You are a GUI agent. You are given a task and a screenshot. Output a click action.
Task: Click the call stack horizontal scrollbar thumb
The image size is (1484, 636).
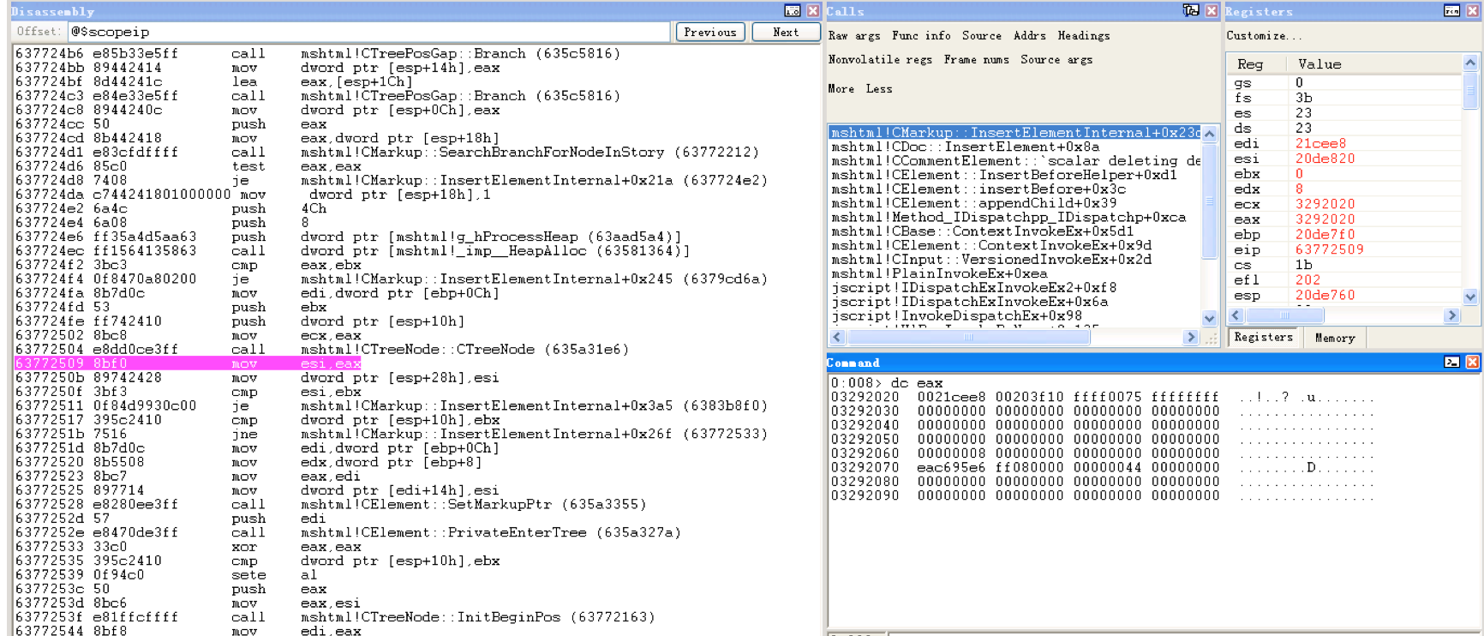pyautogui.click(x=968, y=338)
